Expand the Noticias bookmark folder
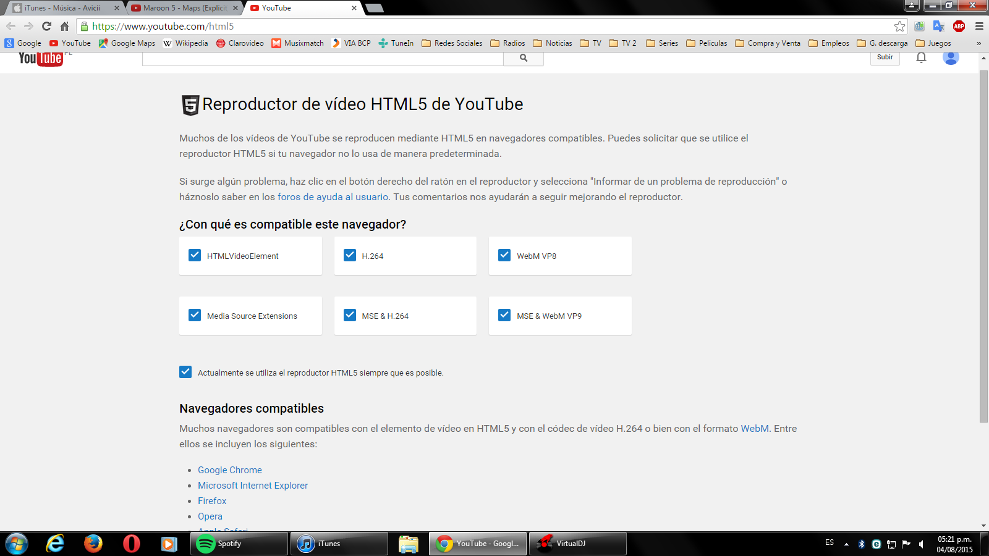Screen dimensions: 989x556 click(x=553, y=43)
